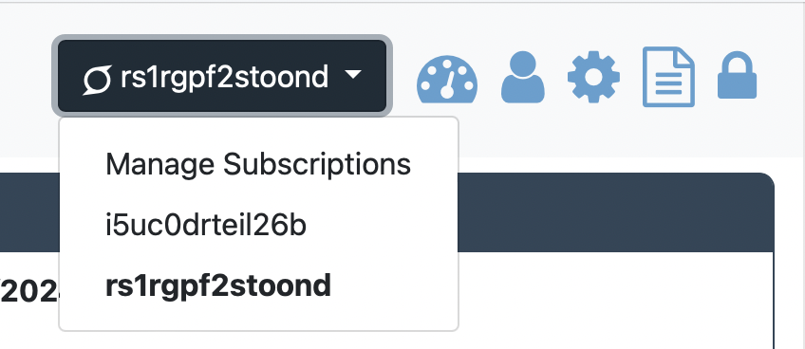Select Manage Subscriptions from the menu

[258, 165]
